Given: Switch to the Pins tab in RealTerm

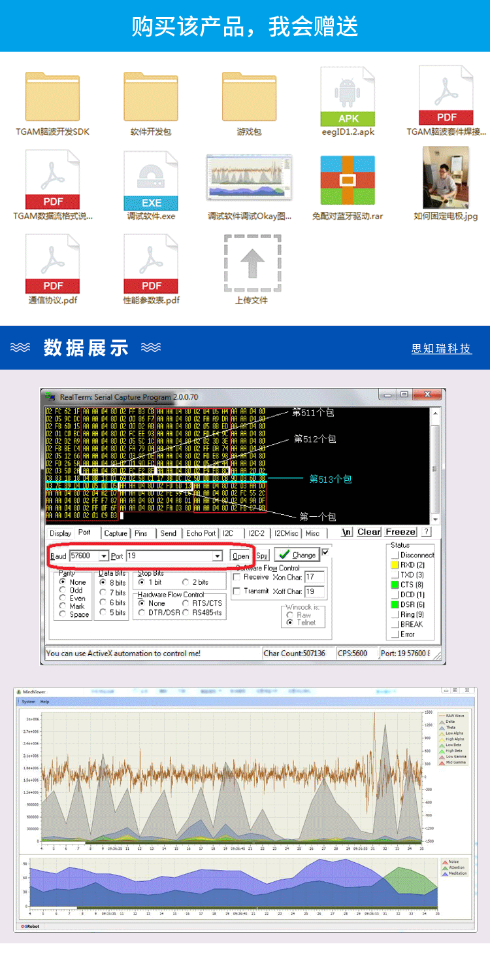Looking at the screenshot, I should 141,533.
